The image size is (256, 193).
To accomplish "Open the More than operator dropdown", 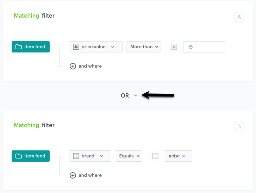I will point(143,47).
